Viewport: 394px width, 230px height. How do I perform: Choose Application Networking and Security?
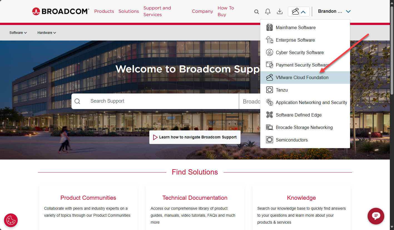pyautogui.click(x=305, y=102)
